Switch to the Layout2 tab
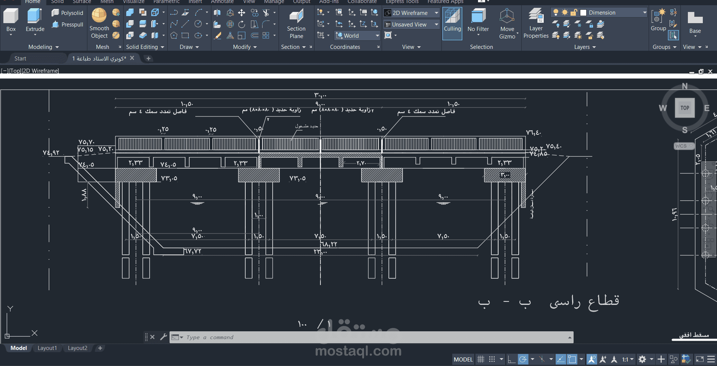Image resolution: width=717 pixels, height=366 pixels. click(x=77, y=348)
